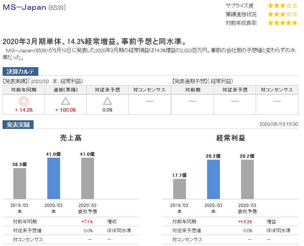Click the +7.1% sales growth value
Screen dimensions: 304x246
tap(87, 222)
